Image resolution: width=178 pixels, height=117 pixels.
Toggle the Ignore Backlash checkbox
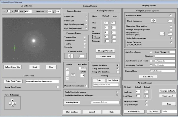[x=117, y=65]
